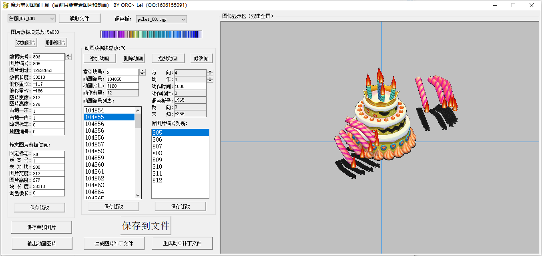This screenshot has width=542, height=256.
Task: Select animation 104854 in the list
Action: 109,110
